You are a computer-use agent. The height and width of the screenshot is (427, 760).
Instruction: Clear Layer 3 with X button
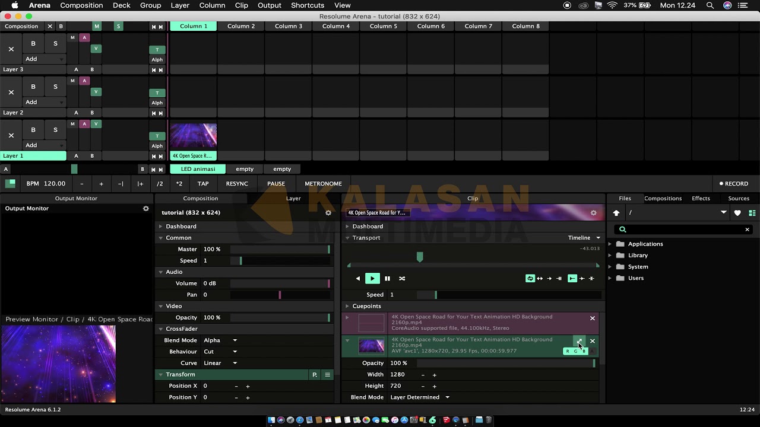[x=11, y=49]
